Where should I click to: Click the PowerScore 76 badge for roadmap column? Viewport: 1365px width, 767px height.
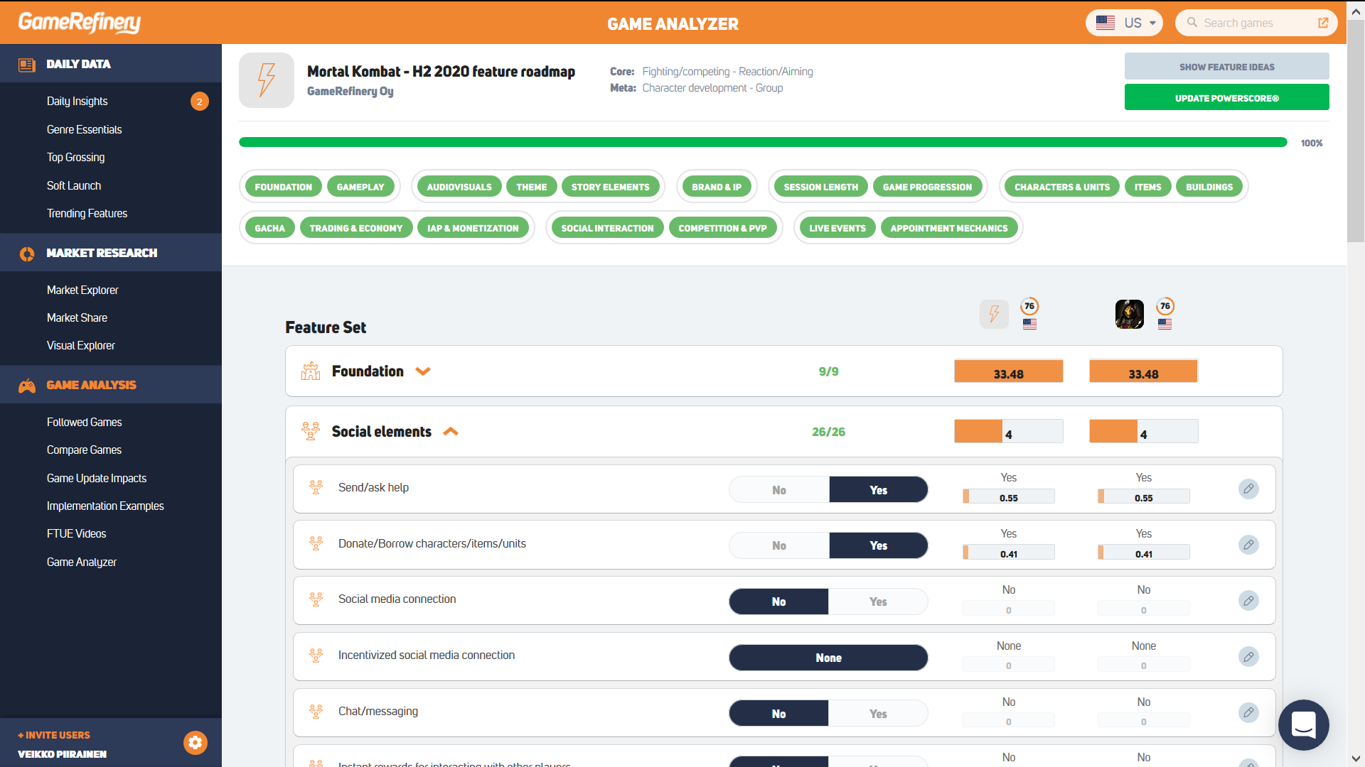click(x=1029, y=306)
